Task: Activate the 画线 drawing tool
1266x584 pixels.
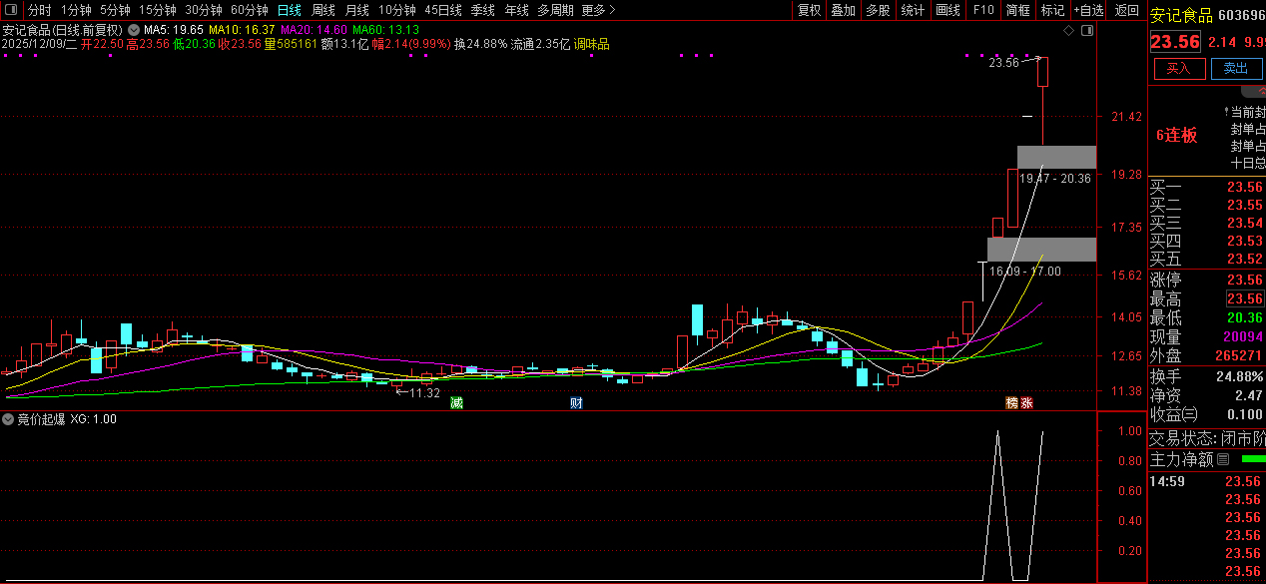Action: (948, 10)
